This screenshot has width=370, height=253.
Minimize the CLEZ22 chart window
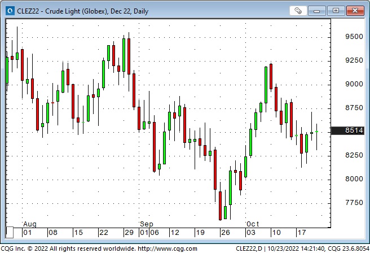point(316,11)
